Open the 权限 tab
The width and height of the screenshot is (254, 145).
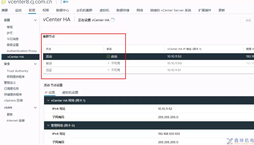pos(46,10)
